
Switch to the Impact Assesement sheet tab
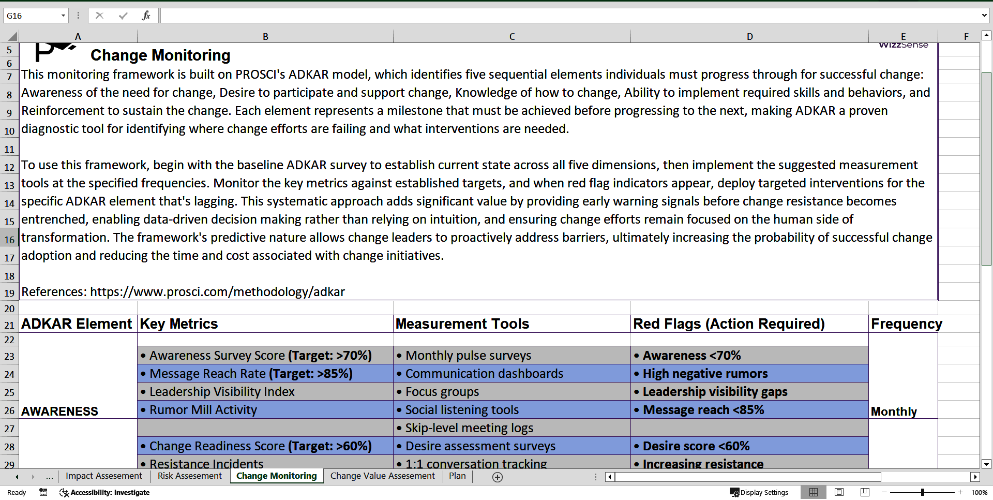point(104,476)
